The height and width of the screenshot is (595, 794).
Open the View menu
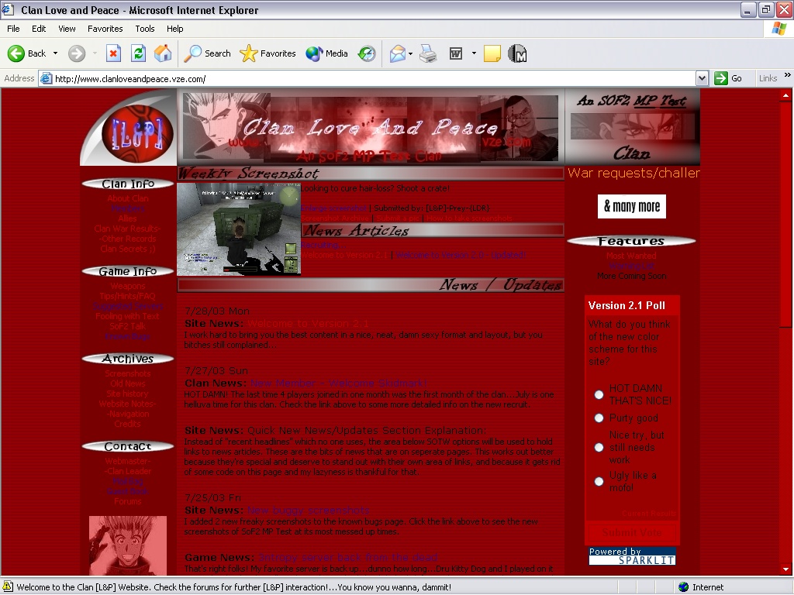[x=67, y=29]
